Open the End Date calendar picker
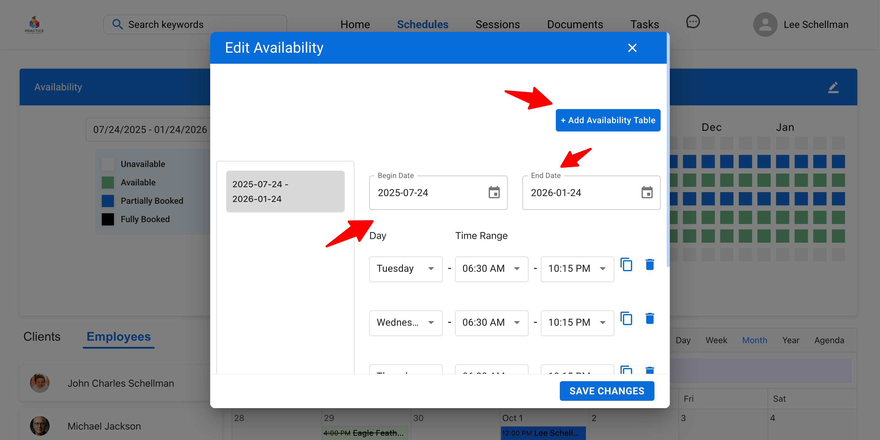The height and width of the screenshot is (440, 880). 647,193
